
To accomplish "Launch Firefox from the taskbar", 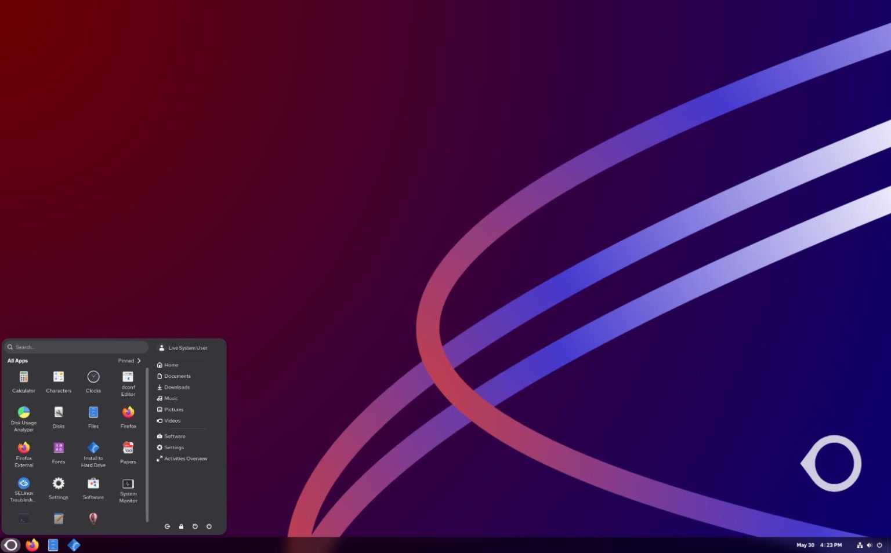I will 32,545.
